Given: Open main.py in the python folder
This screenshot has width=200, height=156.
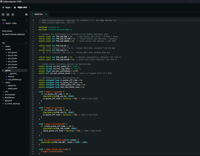Looking at the screenshot, I should [11, 76].
